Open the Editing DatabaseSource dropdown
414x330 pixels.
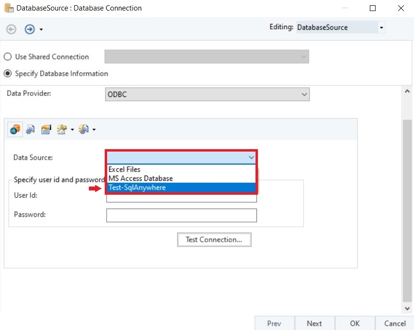point(381,28)
